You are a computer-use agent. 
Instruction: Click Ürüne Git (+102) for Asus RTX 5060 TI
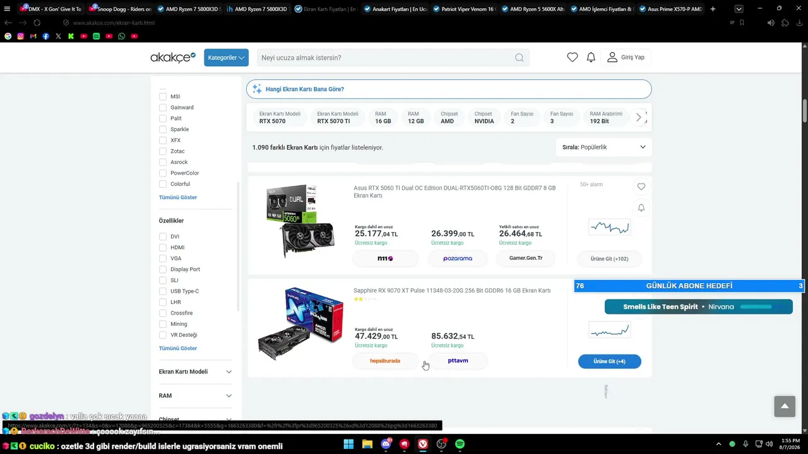[x=609, y=259]
